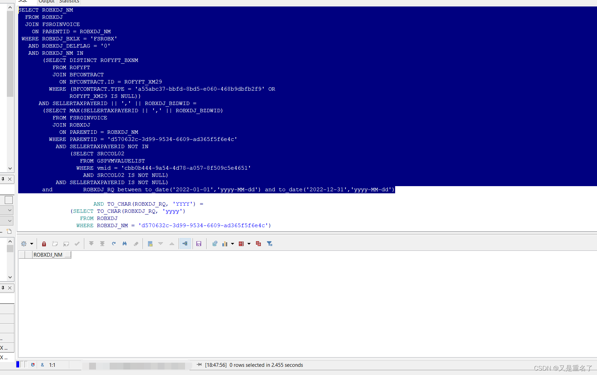Click the refresh results arrow icon
597x375 pixels.
click(113, 244)
